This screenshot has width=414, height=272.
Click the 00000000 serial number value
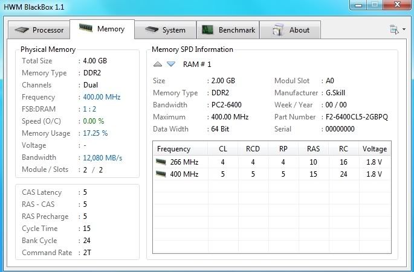pyautogui.click(x=340, y=129)
